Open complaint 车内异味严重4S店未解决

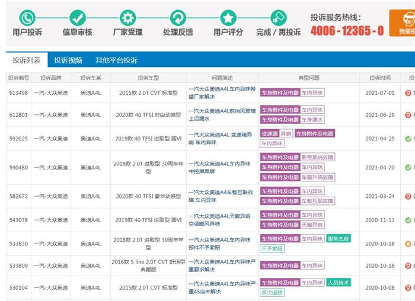point(222,287)
